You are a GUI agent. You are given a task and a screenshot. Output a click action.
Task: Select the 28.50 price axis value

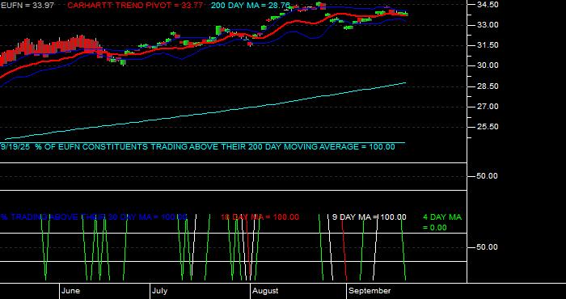(x=488, y=86)
